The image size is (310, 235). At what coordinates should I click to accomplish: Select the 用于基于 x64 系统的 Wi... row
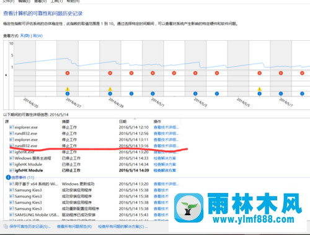point(94,184)
